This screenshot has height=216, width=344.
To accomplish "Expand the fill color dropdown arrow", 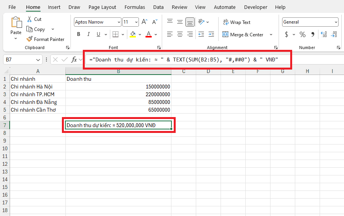I will point(140,34).
